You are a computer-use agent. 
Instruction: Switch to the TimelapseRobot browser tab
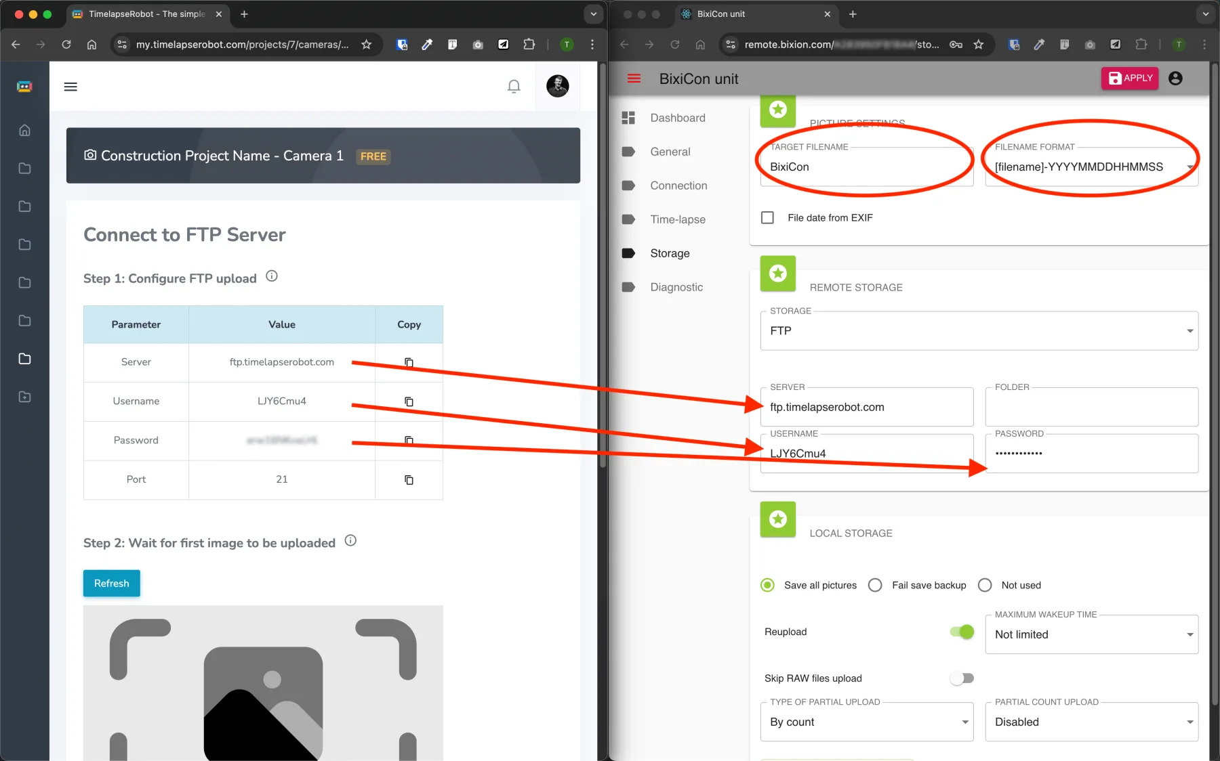148,14
